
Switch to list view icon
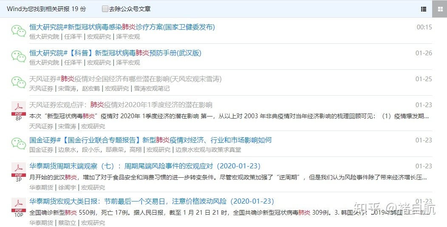point(424,9)
